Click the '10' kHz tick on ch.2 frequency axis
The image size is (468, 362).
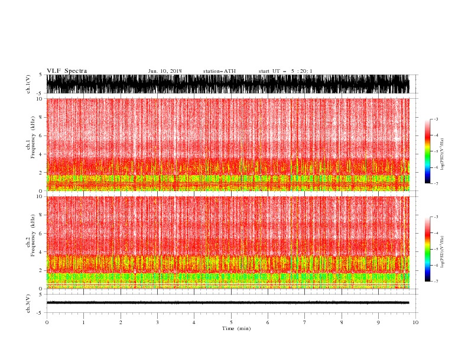(40, 196)
